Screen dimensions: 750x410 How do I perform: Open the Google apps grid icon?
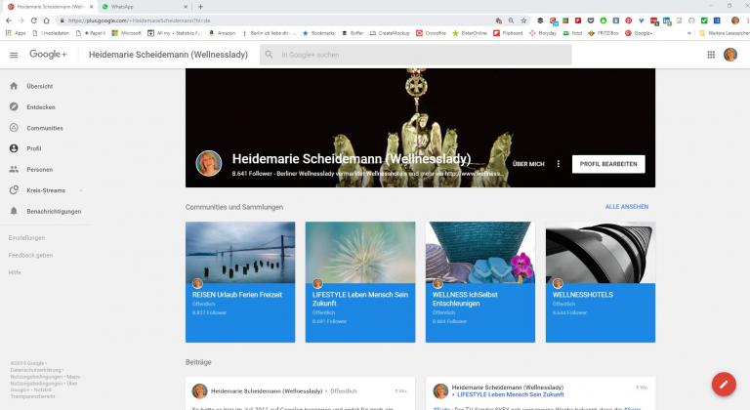pyautogui.click(x=710, y=55)
